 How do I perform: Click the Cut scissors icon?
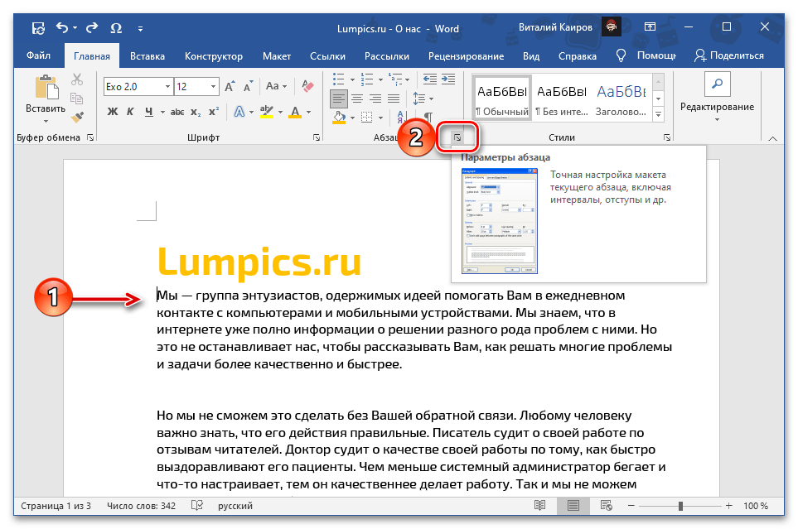(77, 79)
